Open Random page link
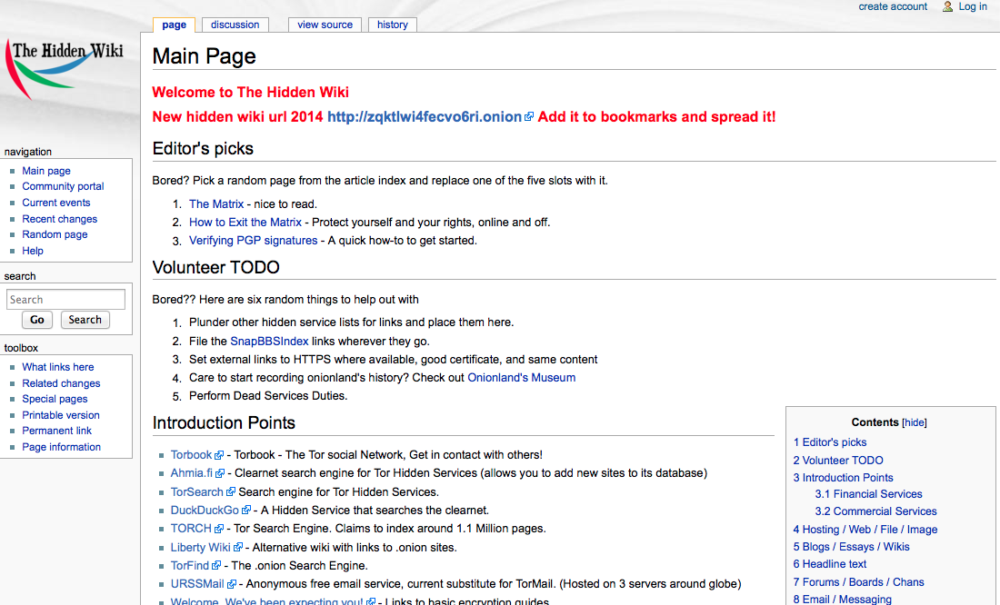Image resolution: width=1000 pixels, height=605 pixels. pos(55,234)
